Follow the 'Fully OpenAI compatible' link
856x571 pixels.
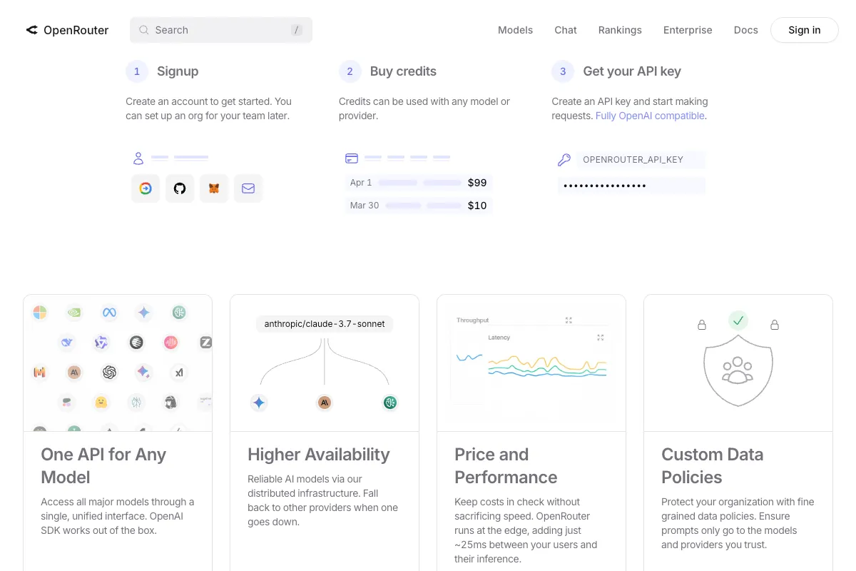(650, 116)
